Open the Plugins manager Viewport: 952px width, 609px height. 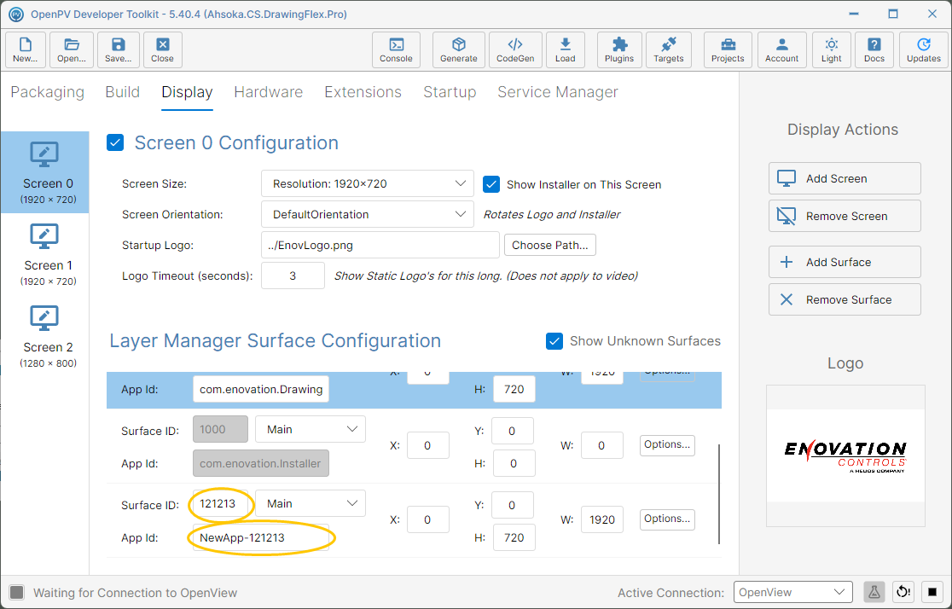619,49
